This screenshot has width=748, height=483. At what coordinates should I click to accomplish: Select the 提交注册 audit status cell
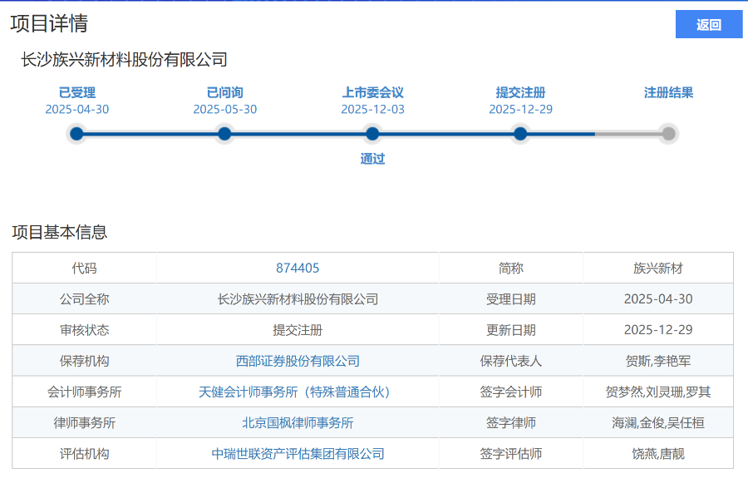coord(298,329)
